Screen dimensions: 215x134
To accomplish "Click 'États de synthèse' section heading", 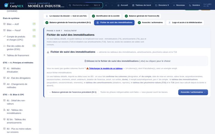I will click(x=11, y=18).
